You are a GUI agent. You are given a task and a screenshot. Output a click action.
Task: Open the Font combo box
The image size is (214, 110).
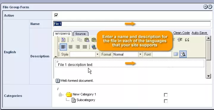click(162, 54)
